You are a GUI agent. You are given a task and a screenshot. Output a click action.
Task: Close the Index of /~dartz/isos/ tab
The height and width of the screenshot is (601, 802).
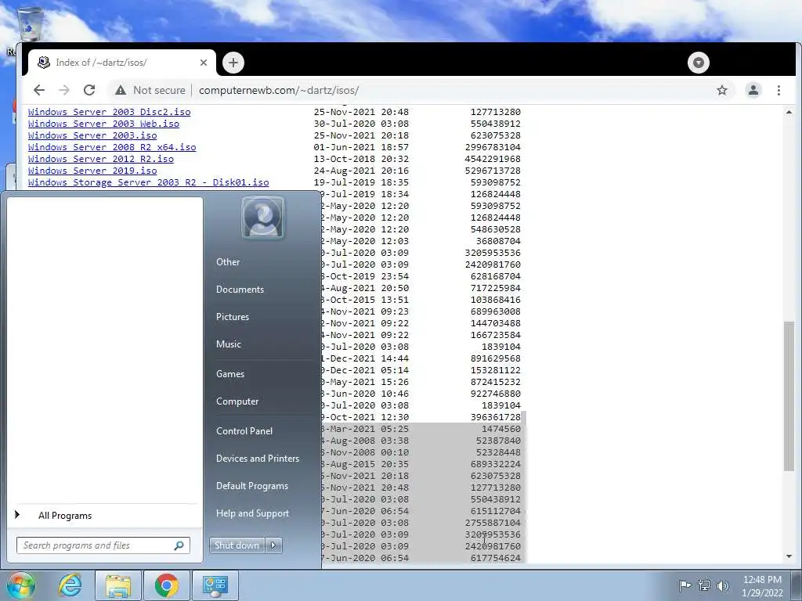tap(204, 63)
